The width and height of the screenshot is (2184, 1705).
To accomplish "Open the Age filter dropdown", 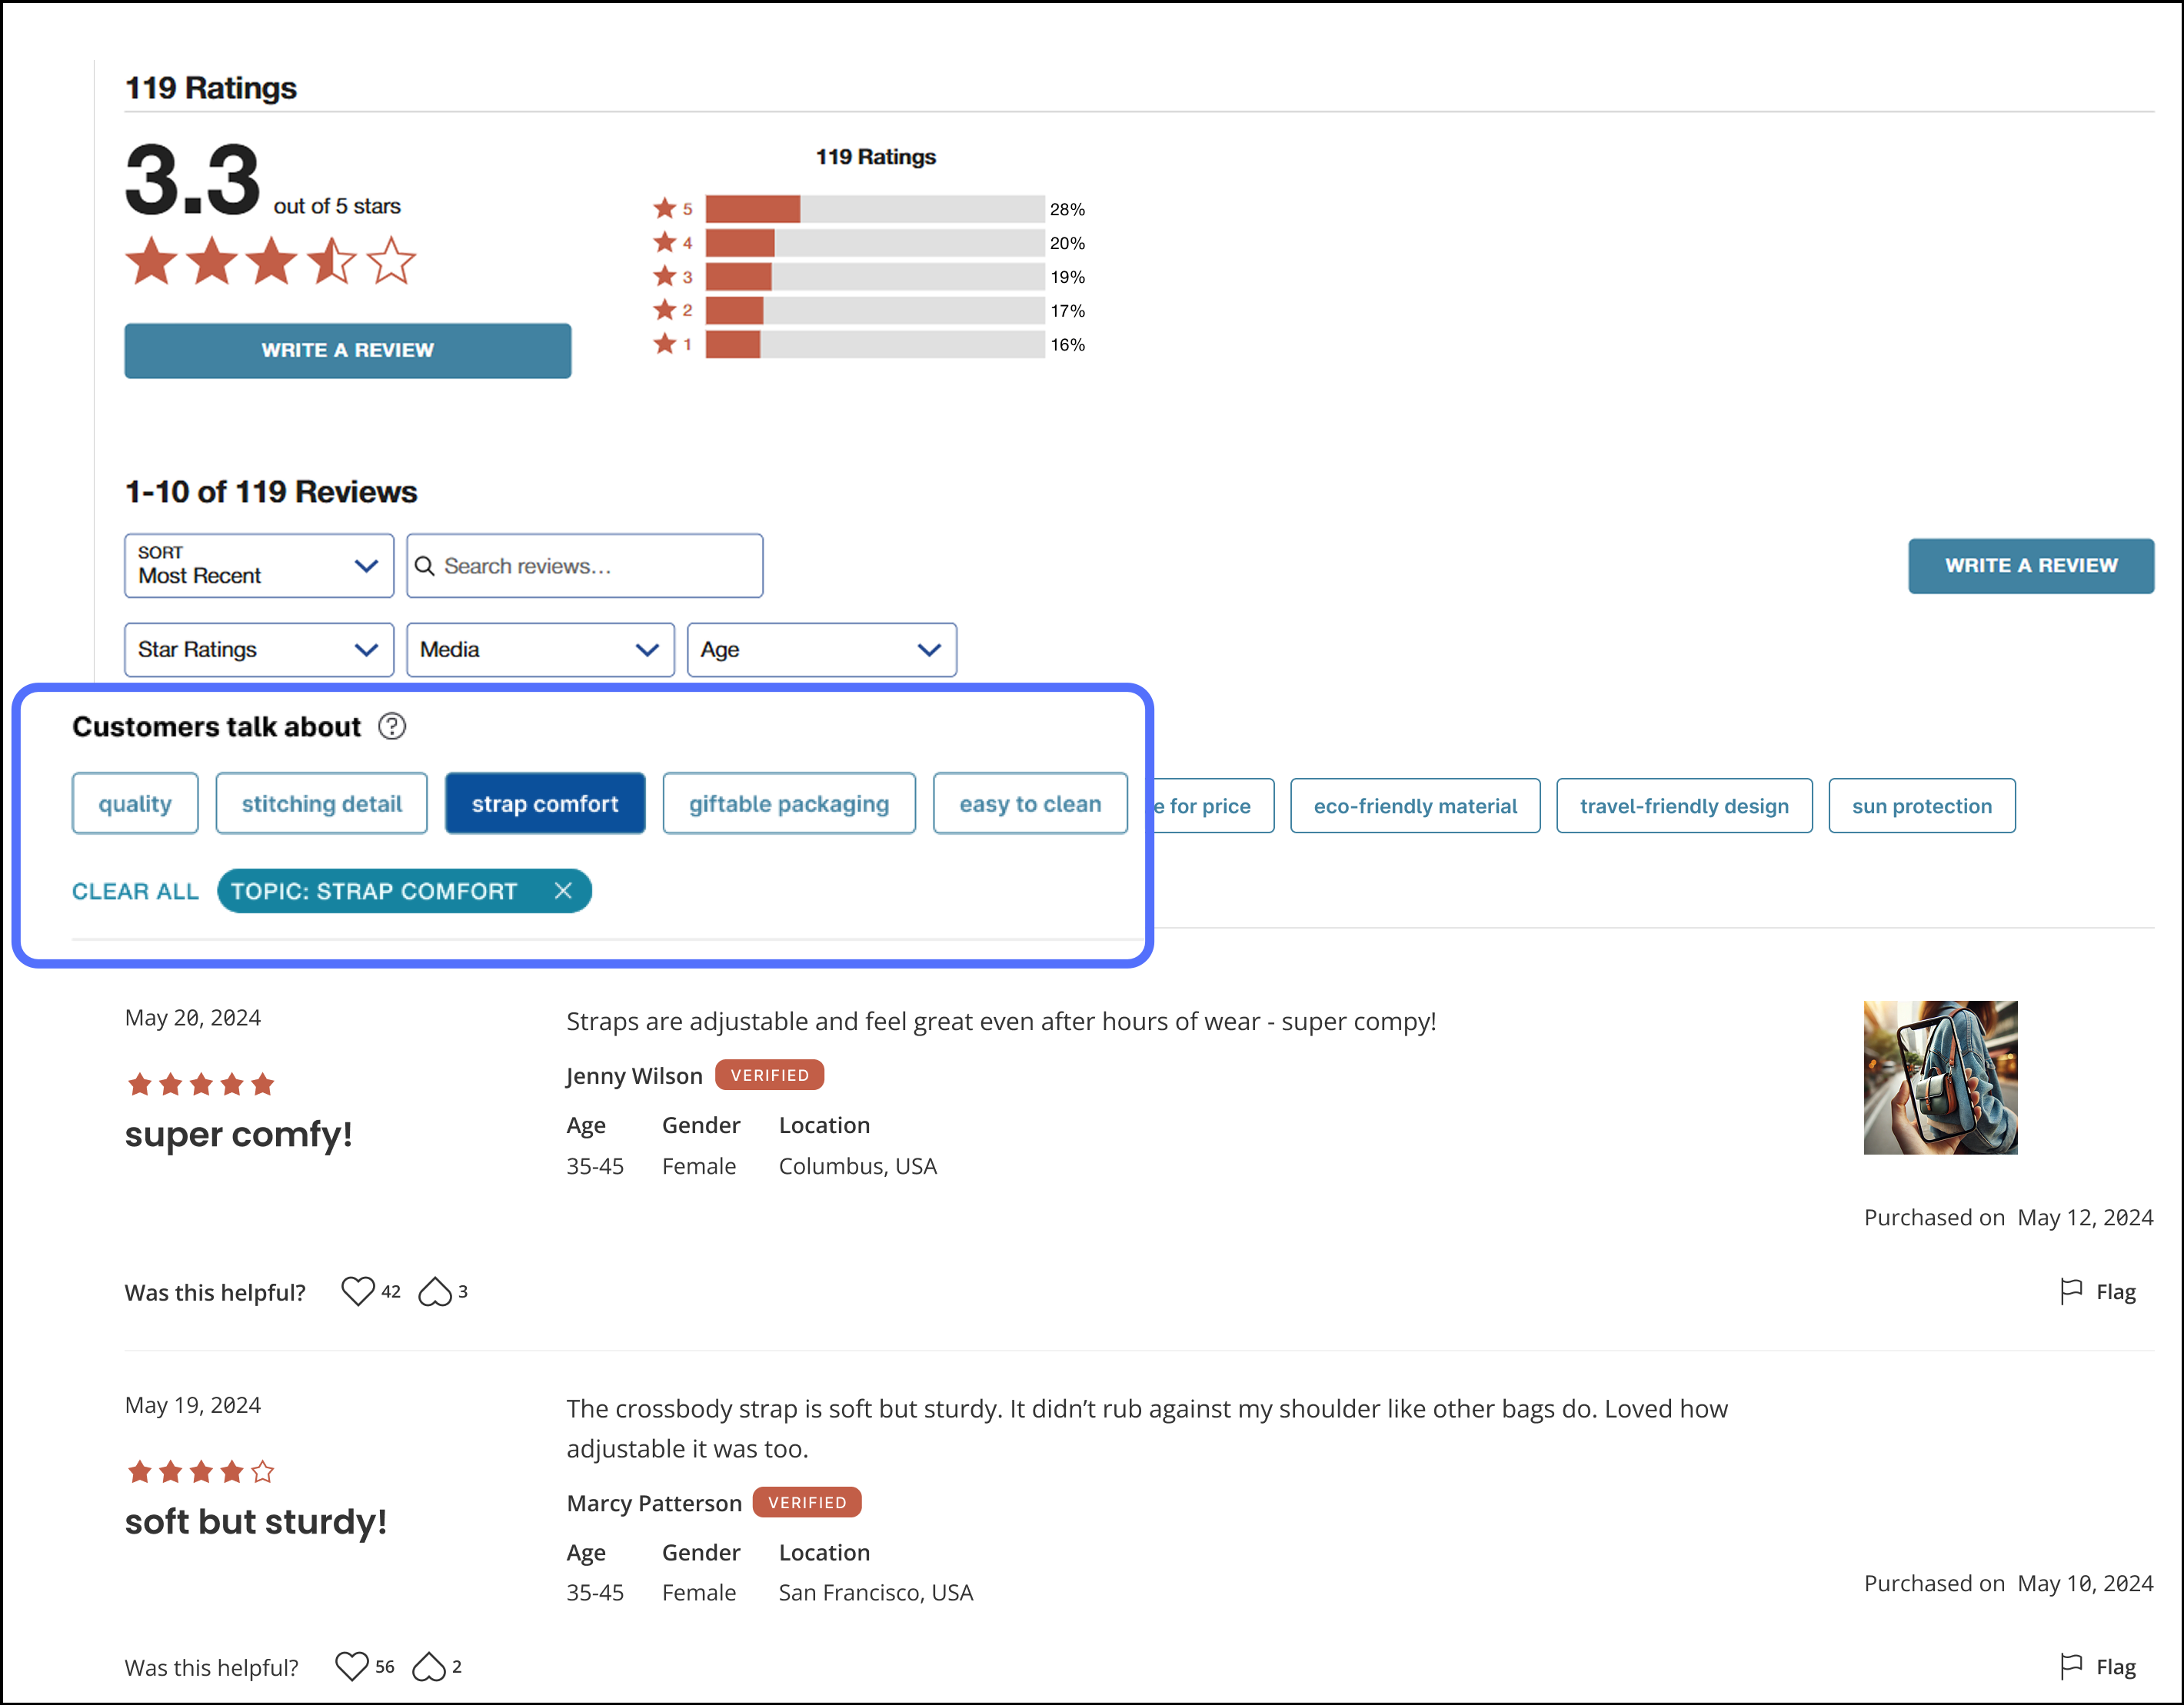I will [x=822, y=650].
